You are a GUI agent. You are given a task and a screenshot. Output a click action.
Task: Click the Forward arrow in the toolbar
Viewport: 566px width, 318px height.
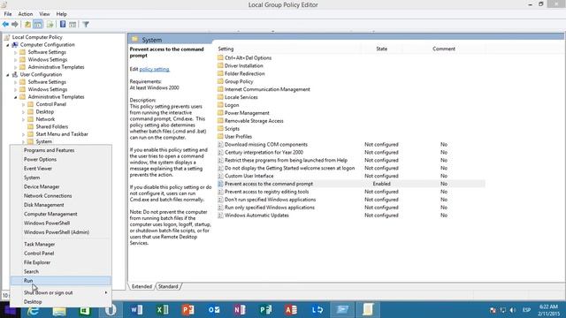[x=15, y=25]
